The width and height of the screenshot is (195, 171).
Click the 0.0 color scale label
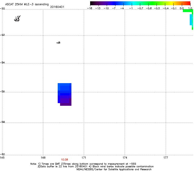(x=182, y=8)
